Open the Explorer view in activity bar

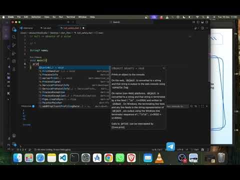pos(14,30)
